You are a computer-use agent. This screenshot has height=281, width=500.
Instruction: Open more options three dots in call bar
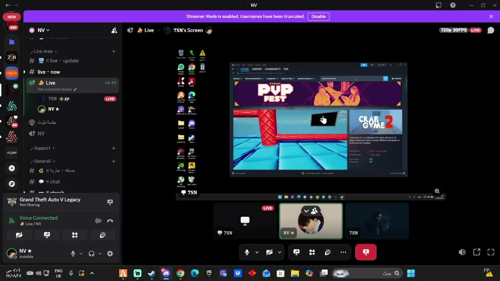(x=343, y=252)
